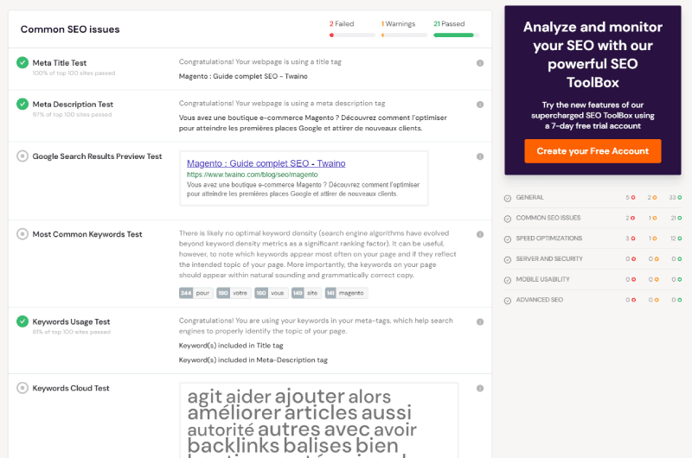Click the Google Search Results Preview Test heading

(x=97, y=156)
